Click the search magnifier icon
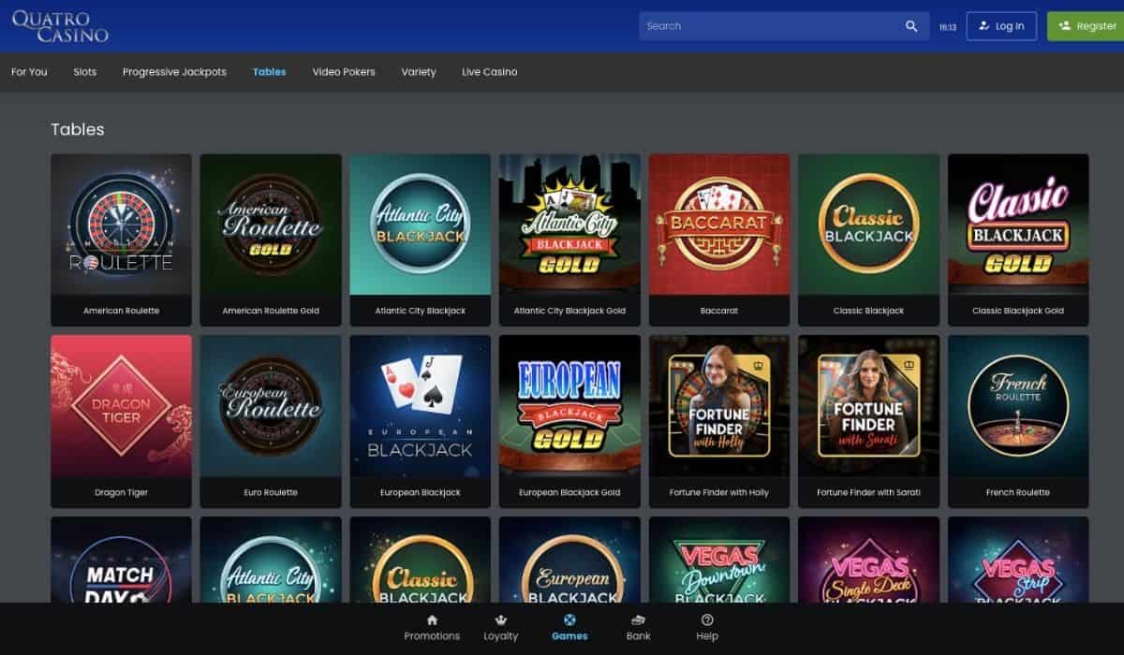 tap(910, 26)
